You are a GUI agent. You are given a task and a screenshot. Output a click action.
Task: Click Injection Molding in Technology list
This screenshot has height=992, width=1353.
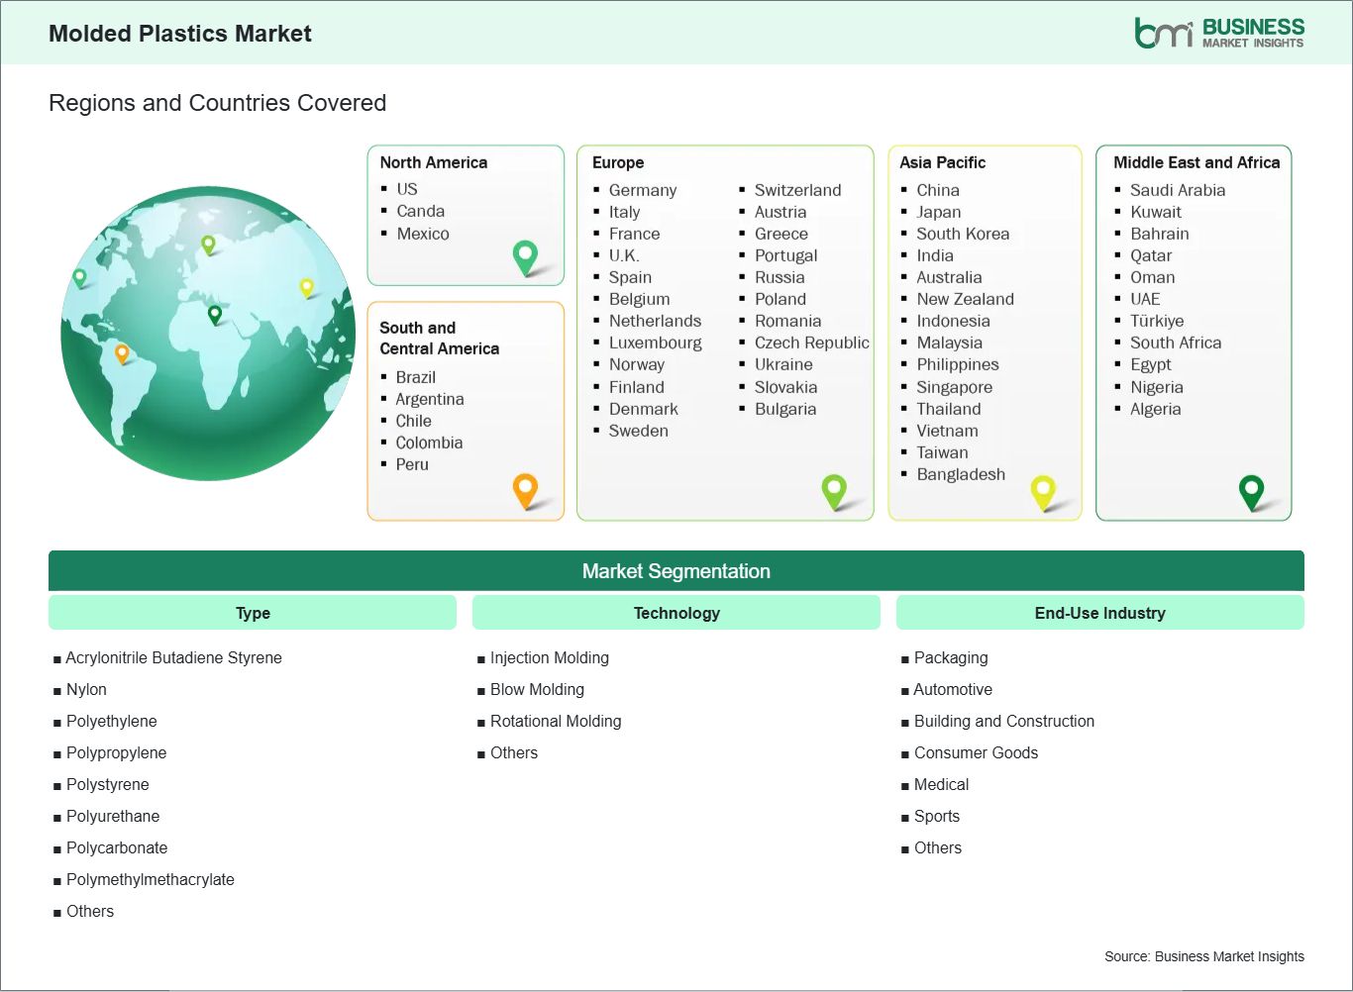click(549, 657)
